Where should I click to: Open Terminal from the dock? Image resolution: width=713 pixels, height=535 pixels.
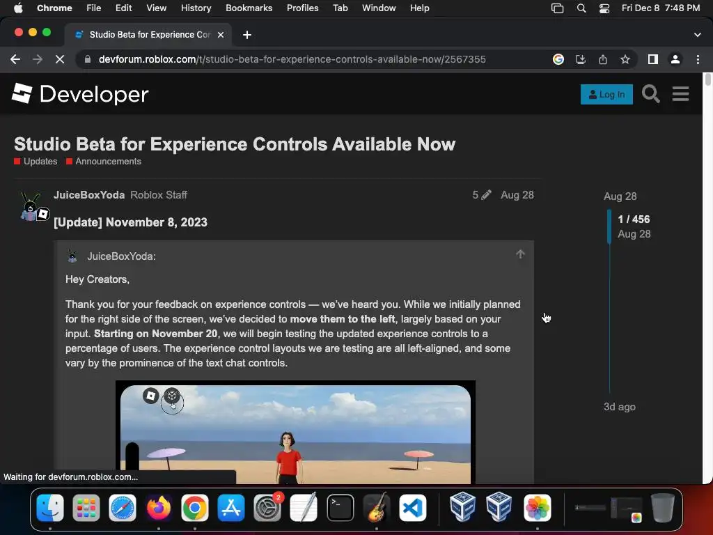pos(340,508)
